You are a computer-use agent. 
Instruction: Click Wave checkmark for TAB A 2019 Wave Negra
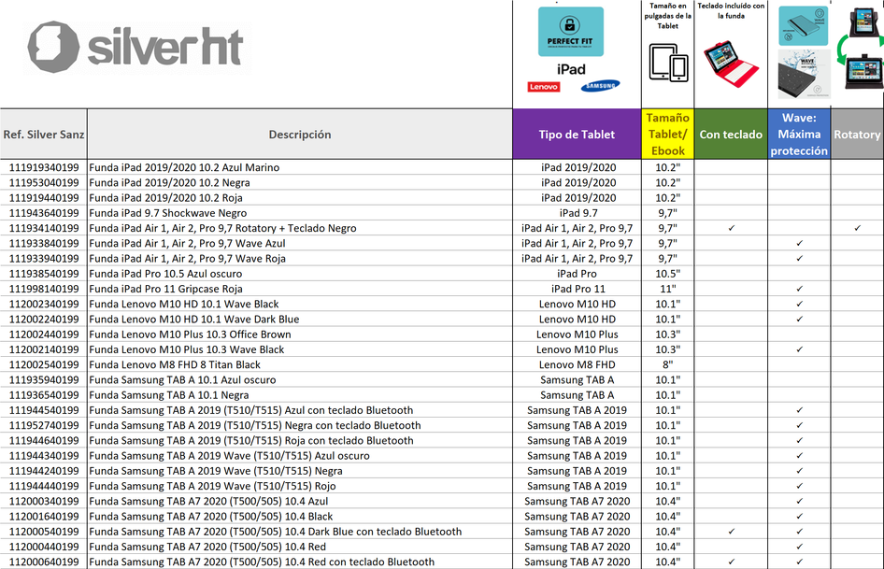click(x=800, y=471)
